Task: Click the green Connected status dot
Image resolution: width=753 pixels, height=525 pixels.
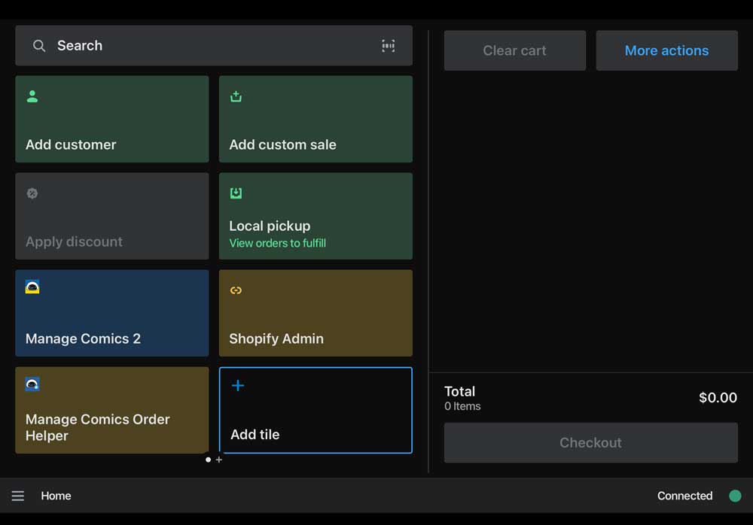Action: [735, 496]
